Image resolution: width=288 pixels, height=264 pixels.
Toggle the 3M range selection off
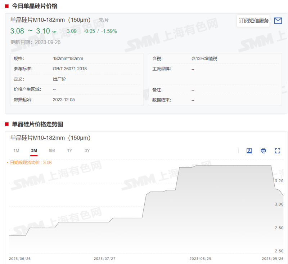coord(34,150)
